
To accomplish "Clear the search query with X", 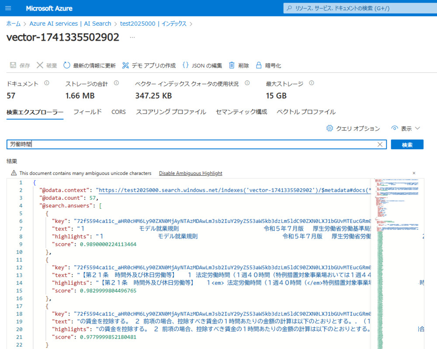I will tap(380, 144).
